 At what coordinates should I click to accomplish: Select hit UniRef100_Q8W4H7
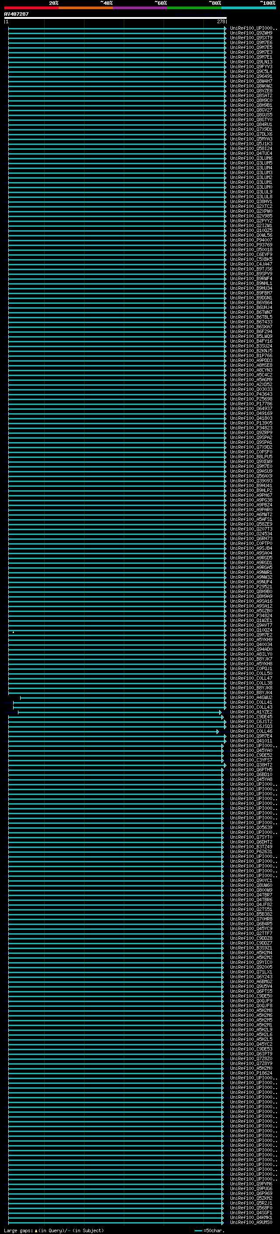251,81
